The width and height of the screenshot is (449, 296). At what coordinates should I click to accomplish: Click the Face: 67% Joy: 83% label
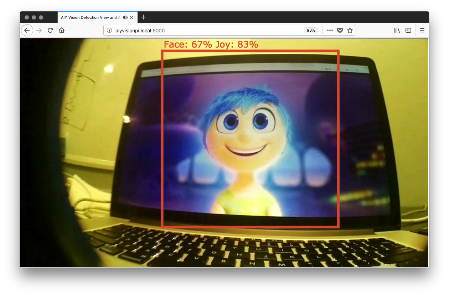(211, 44)
